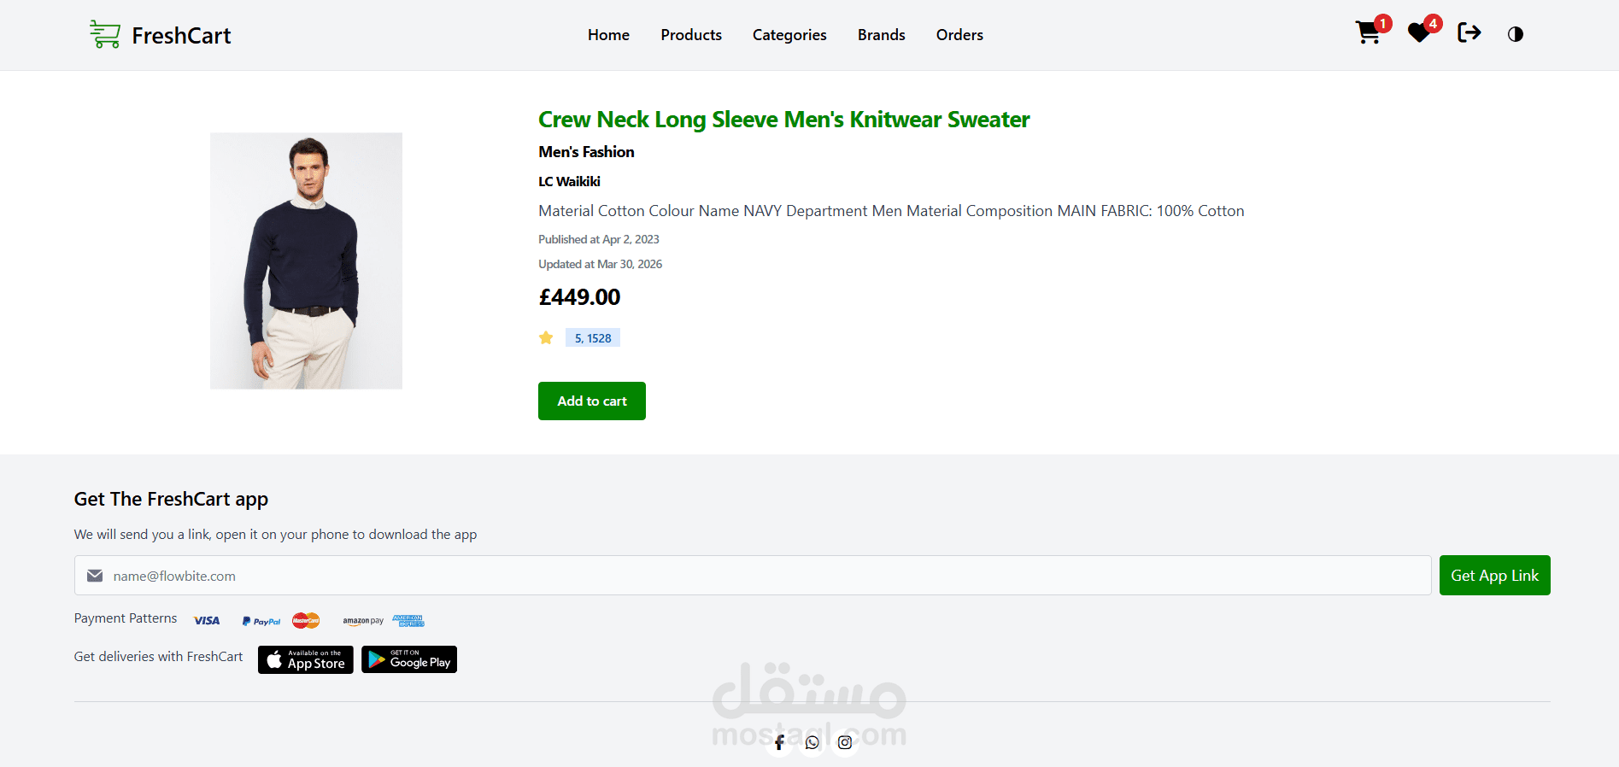Click the Google Play download badge
Image resolution: width=1619 pixels, height=767 pixels.
(409, 659)
